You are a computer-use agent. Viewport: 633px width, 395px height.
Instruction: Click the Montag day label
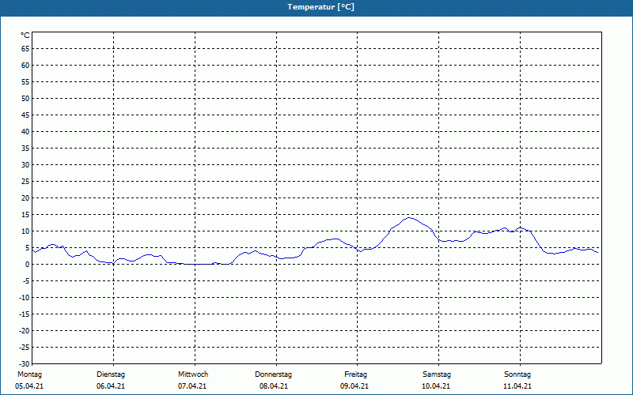point(29,374)
